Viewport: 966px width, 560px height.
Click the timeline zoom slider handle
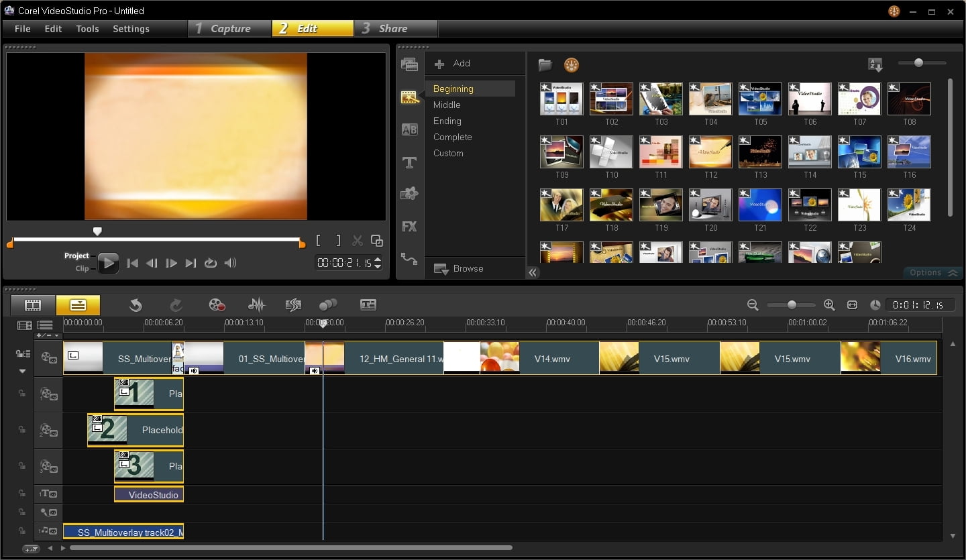(x=792, y=305)
